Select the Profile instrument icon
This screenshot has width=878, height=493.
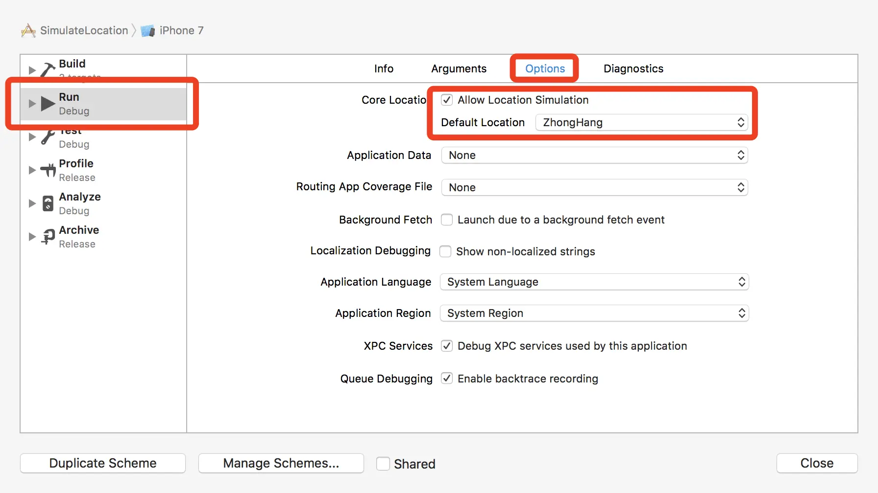(x=48, y=170)
